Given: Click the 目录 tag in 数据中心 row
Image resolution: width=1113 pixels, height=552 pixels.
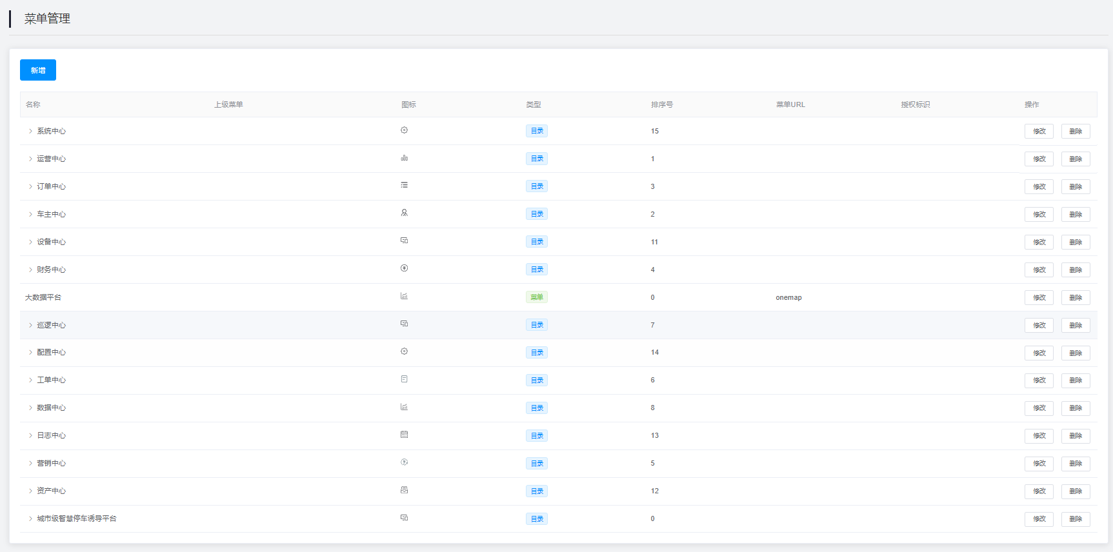Looking at the screenshot, I should [x=536, y=408].
